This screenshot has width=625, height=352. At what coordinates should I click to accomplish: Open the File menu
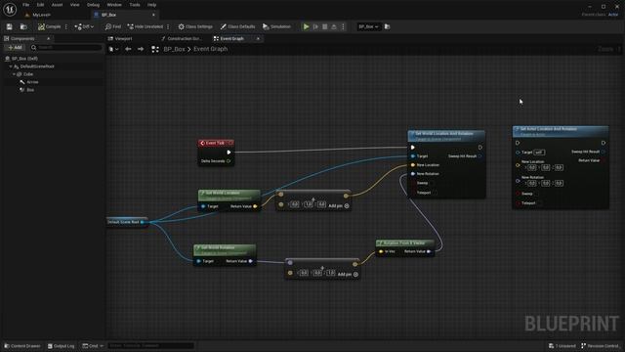[26, 5]
